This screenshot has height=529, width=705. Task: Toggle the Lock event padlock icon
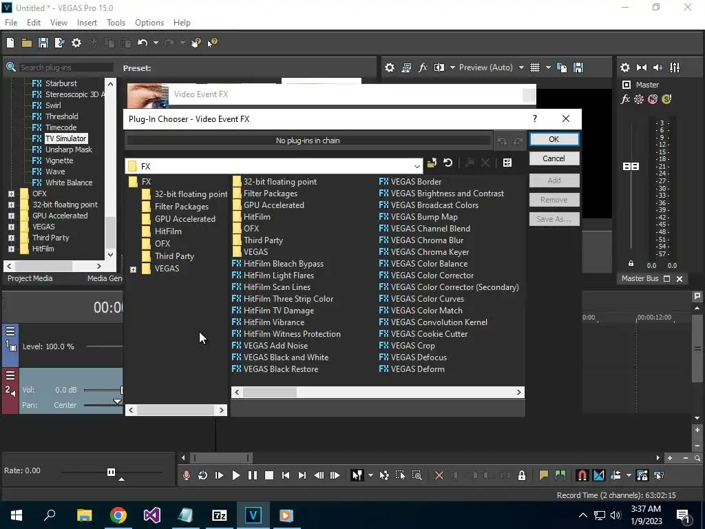pos(522,475)
